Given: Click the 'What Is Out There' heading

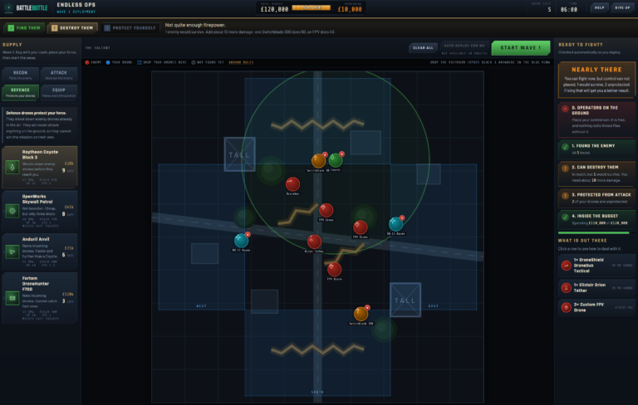Looking at the screenshot, I should tap(582, 241).
